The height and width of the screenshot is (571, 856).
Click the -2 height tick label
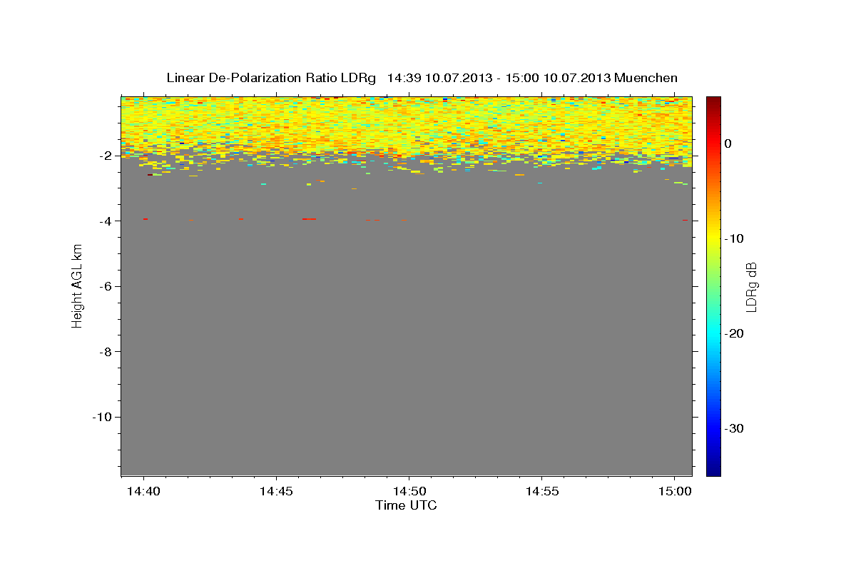[105, 156]
